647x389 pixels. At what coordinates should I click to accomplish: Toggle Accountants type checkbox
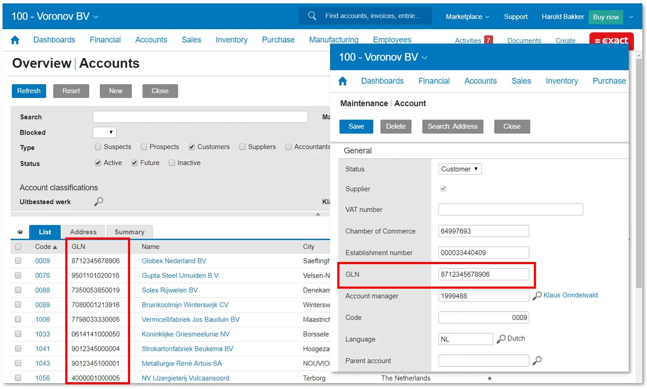(289, 147)
